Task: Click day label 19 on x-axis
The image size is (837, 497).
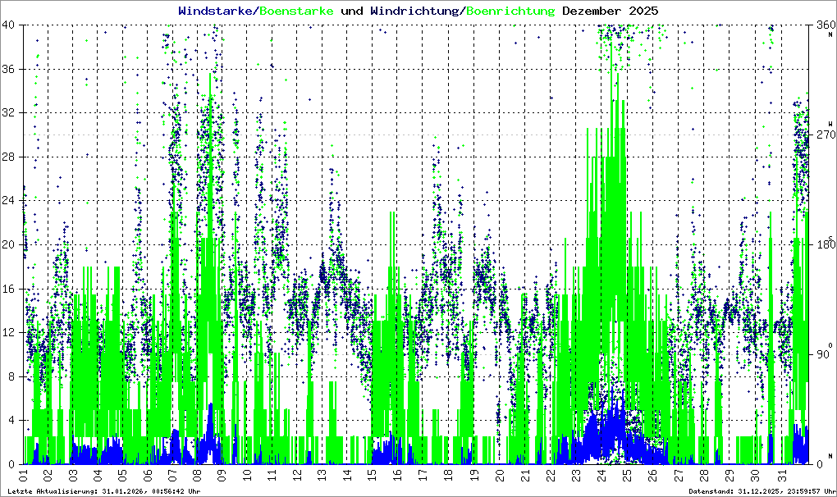Action: (x=473, y=475)
